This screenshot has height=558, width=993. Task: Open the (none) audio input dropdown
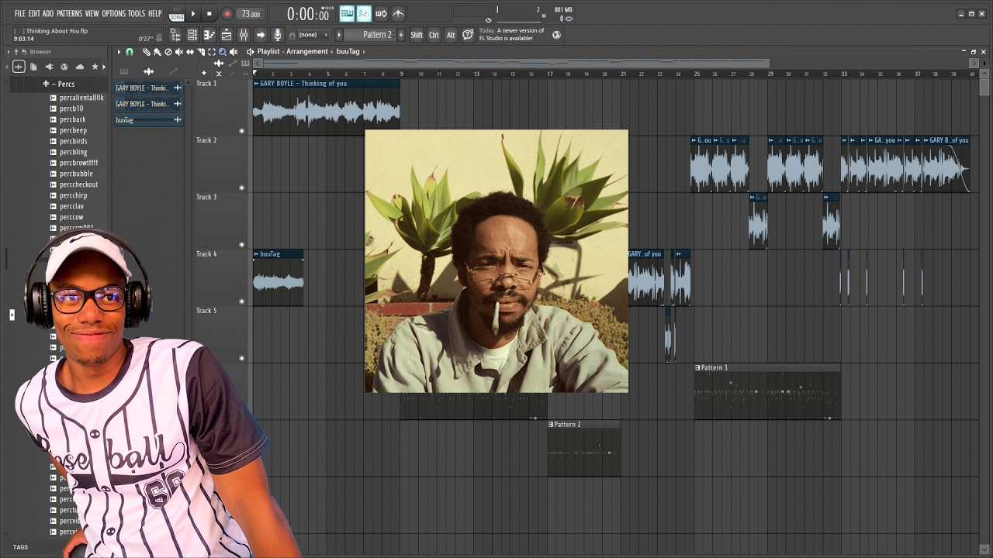pyautogui.click(x=313, y=35)
